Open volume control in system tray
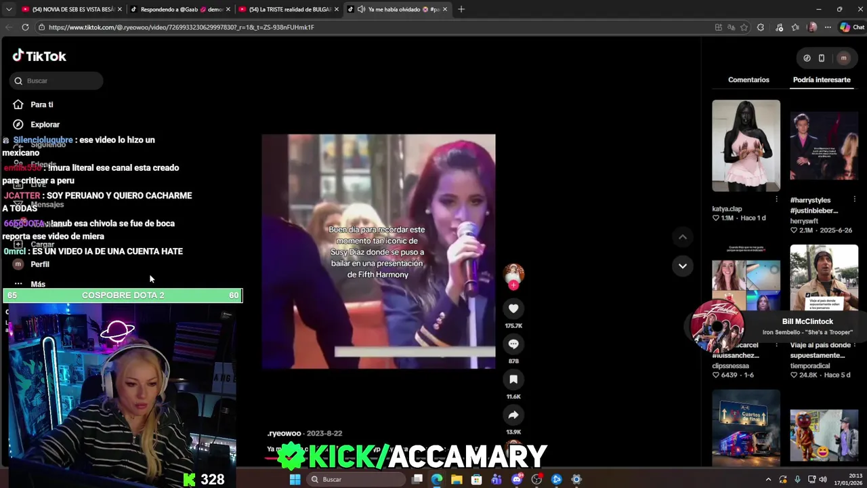This screenshot has height=488, width=867. (823, 479)
